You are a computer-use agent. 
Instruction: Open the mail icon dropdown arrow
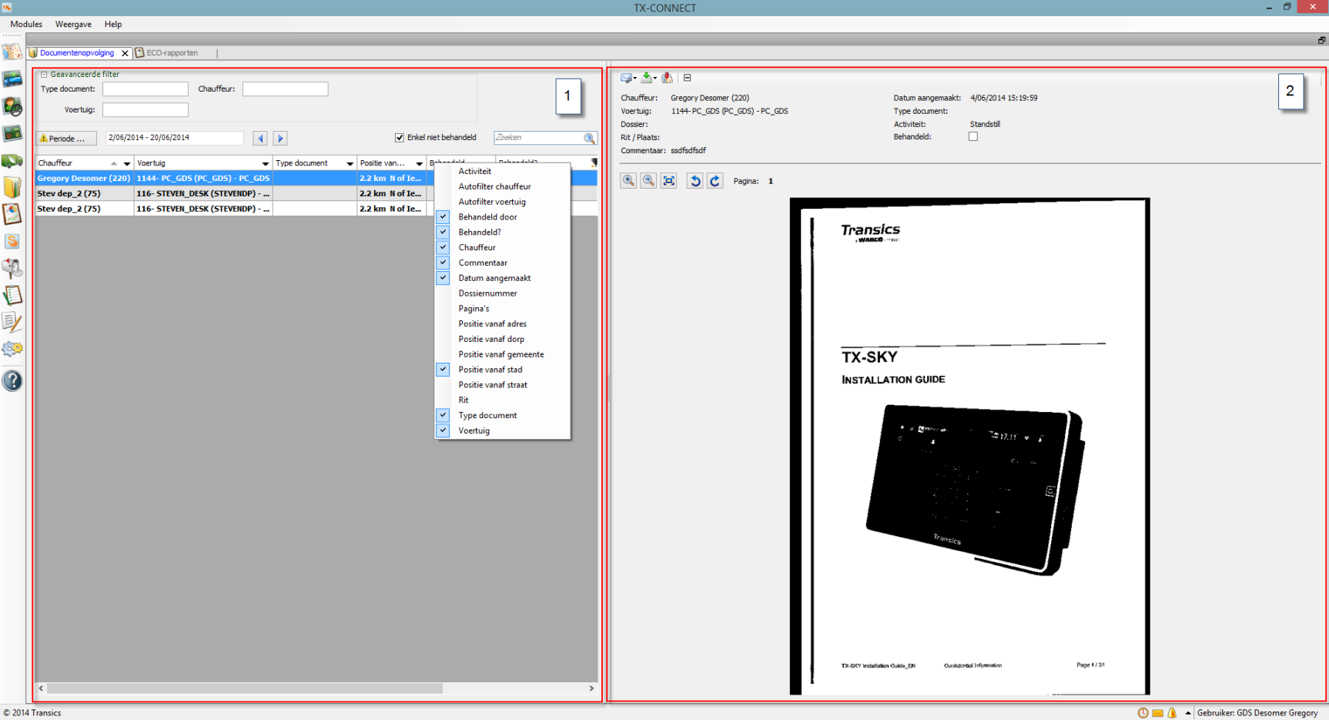coord(635,79)
